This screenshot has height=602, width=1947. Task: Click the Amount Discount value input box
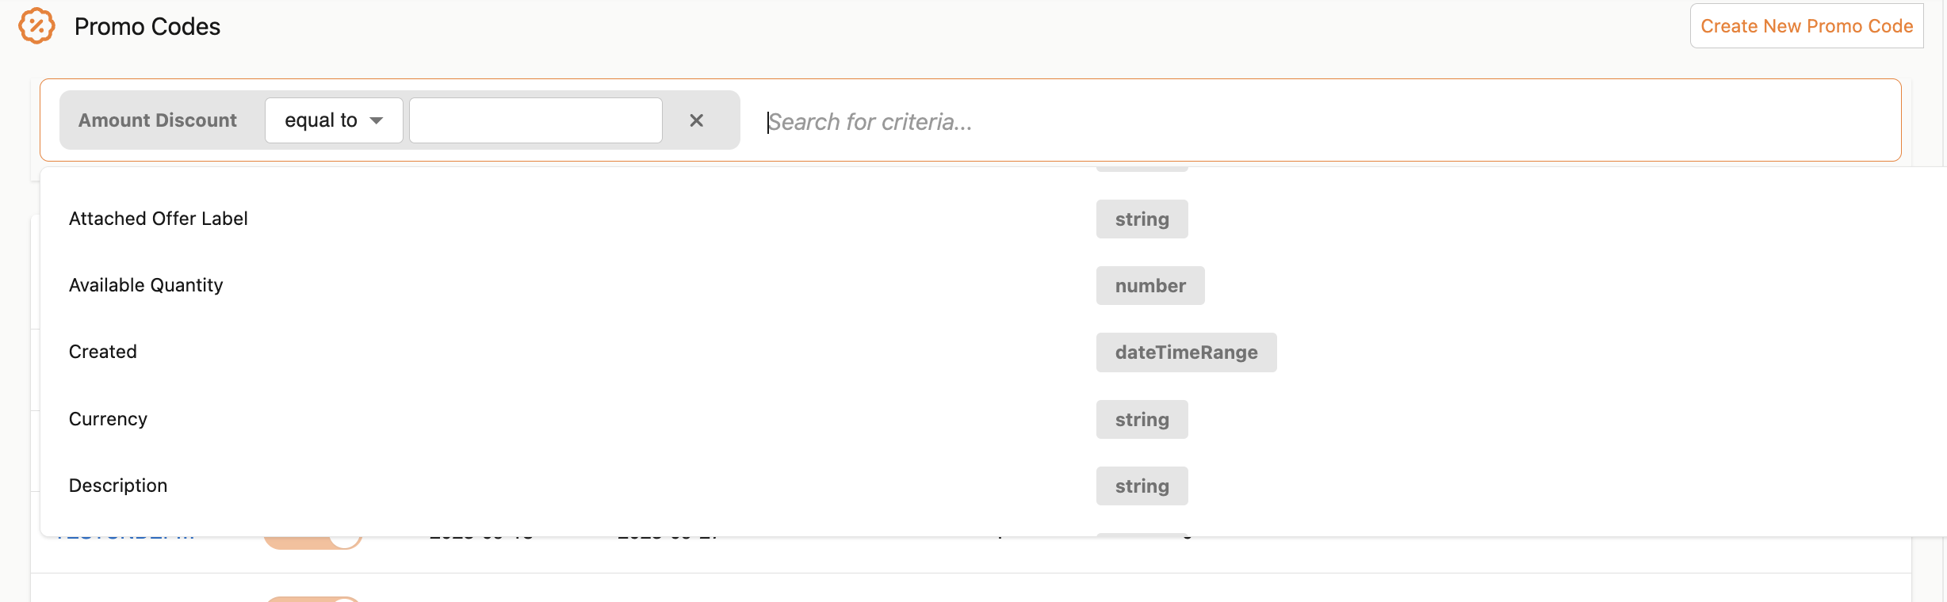coord(536,120)
